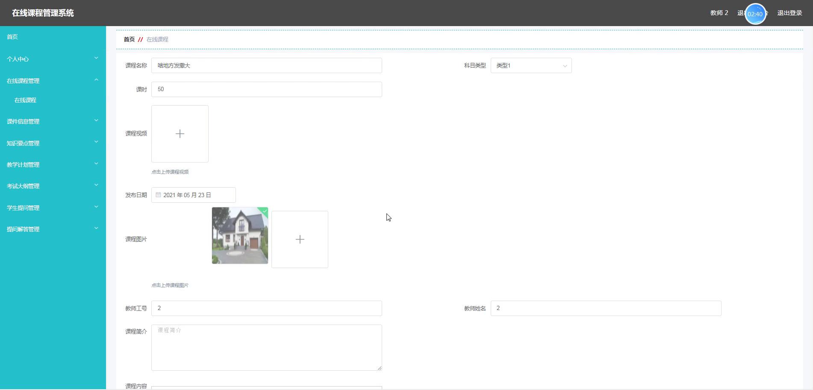This screenshot has height=390, width=813.
Task: Click the calendar icon in publish date field
Action: click(x=158, y=195)
